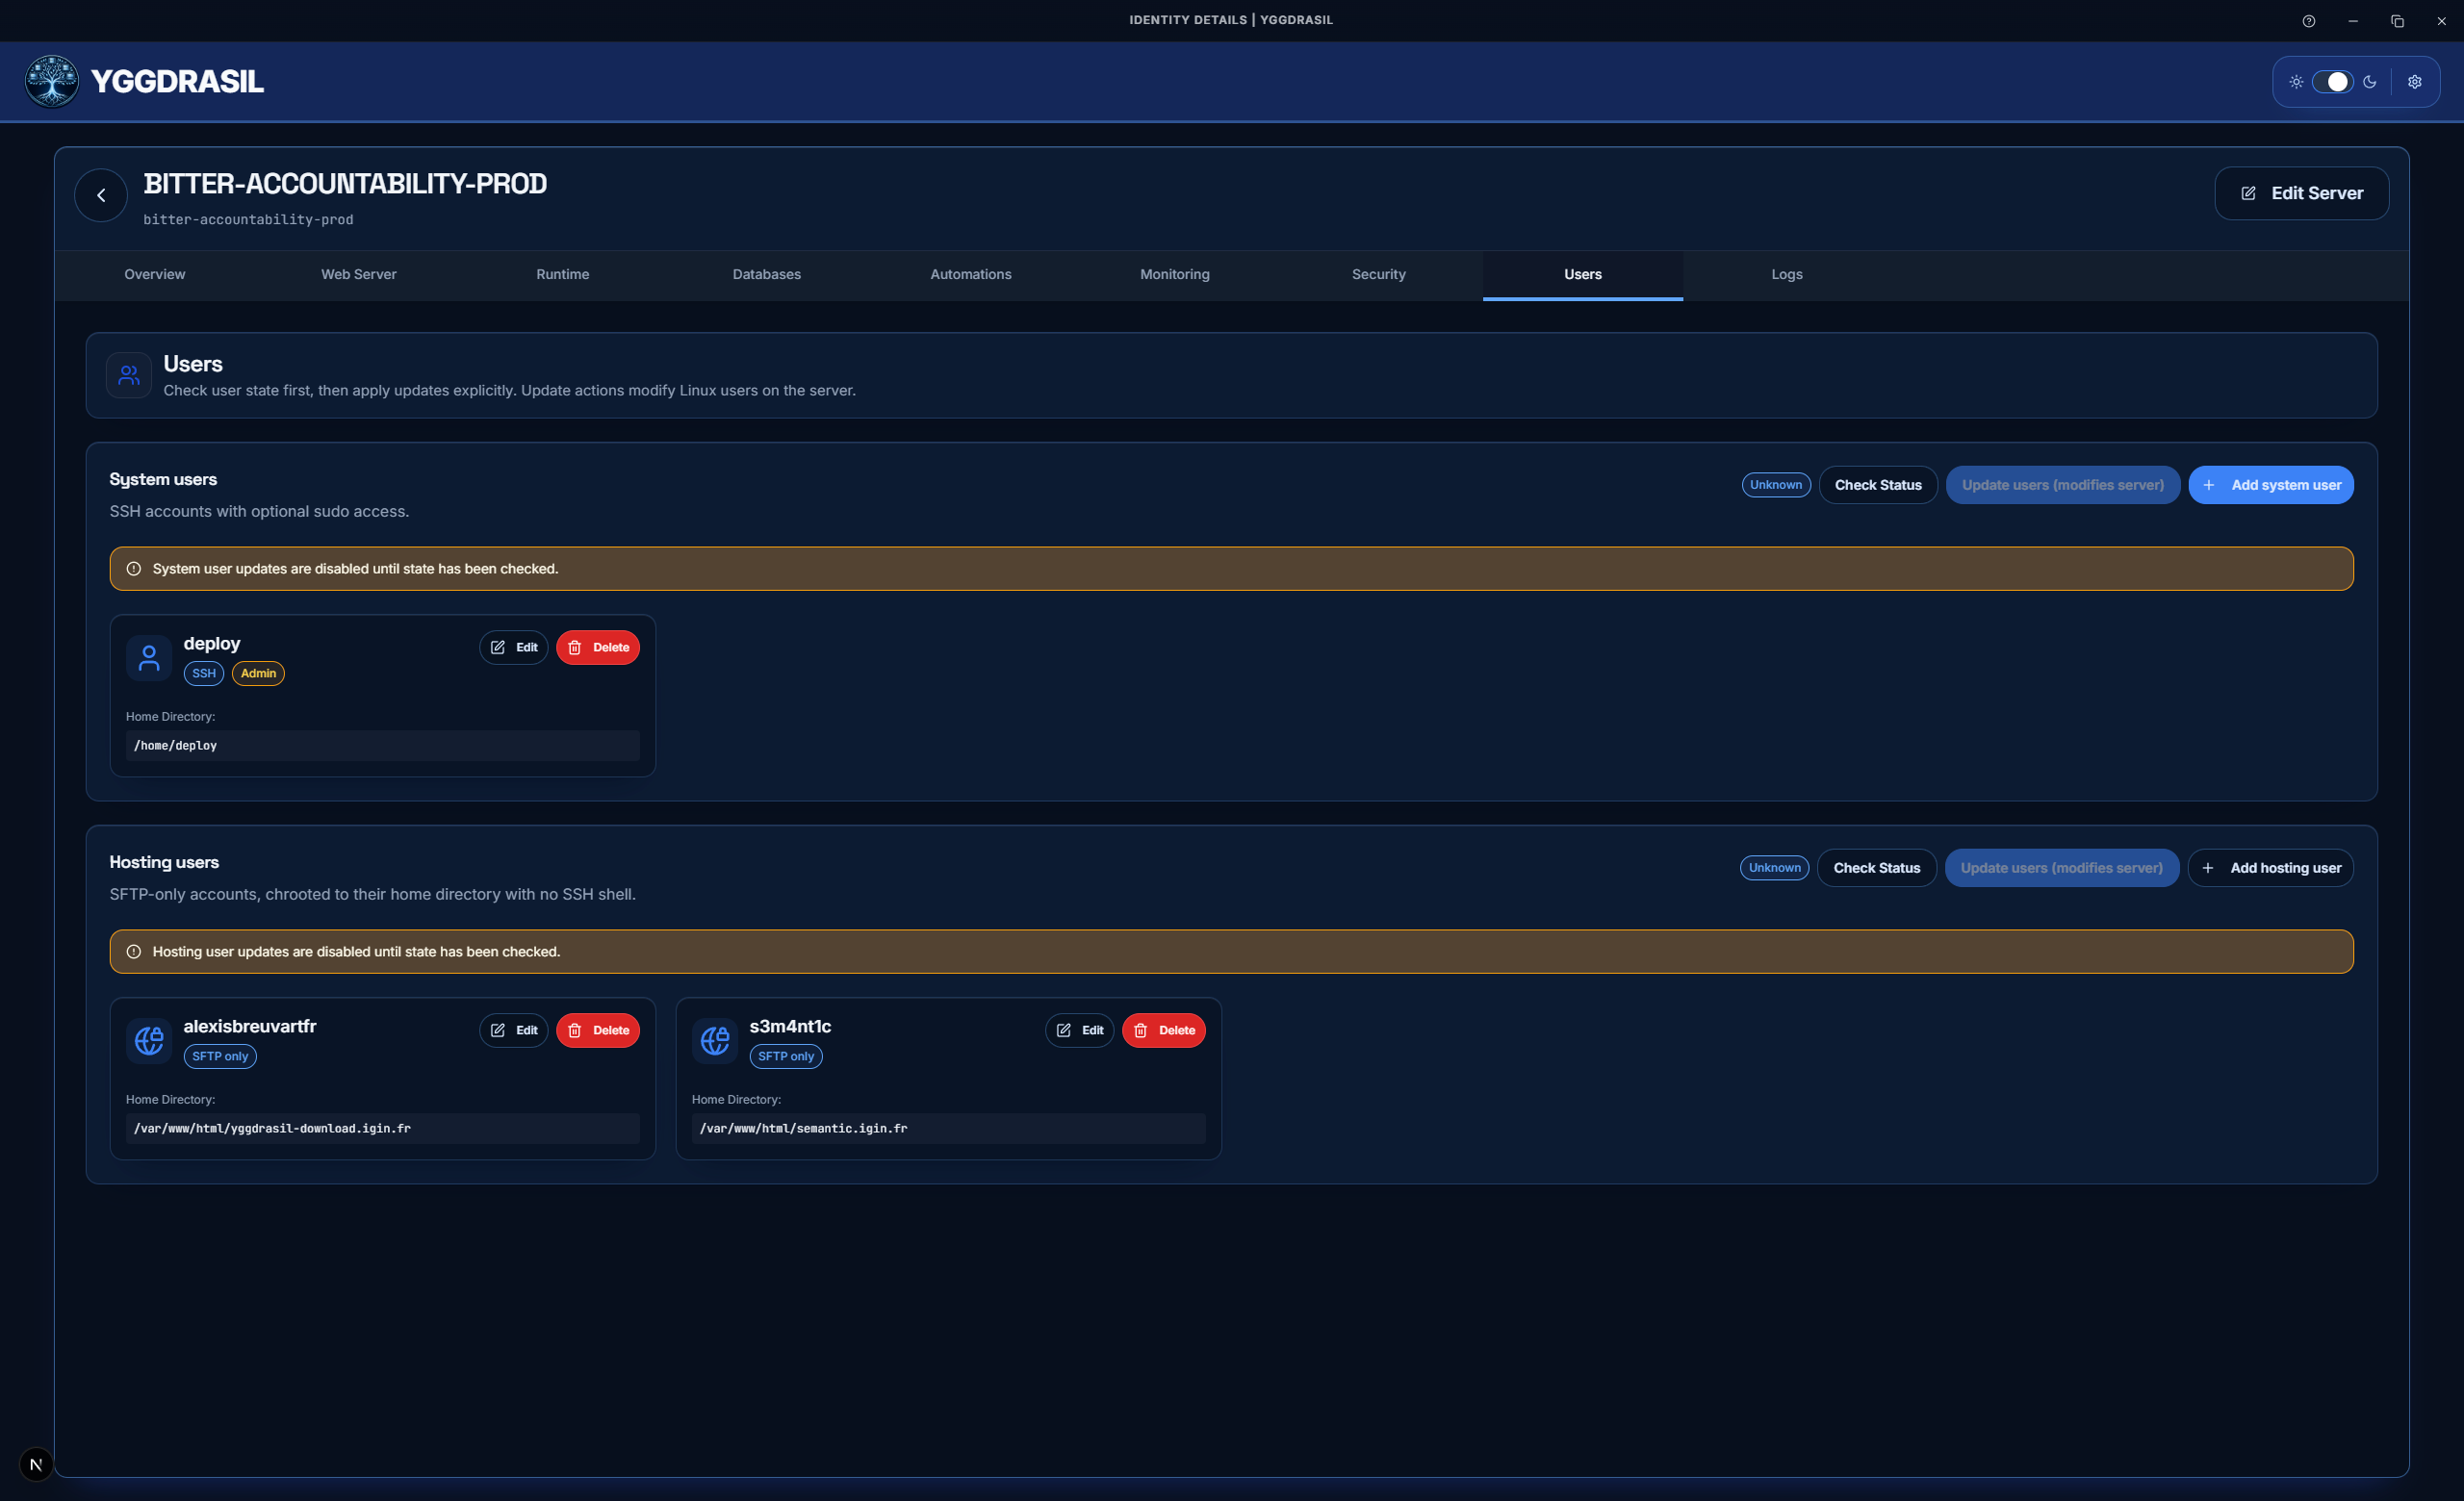Open the Logs tab
Image resolution: width=2464 pixels, height=1501 pixels.
pyautogui.click(x=1786, y=274)
